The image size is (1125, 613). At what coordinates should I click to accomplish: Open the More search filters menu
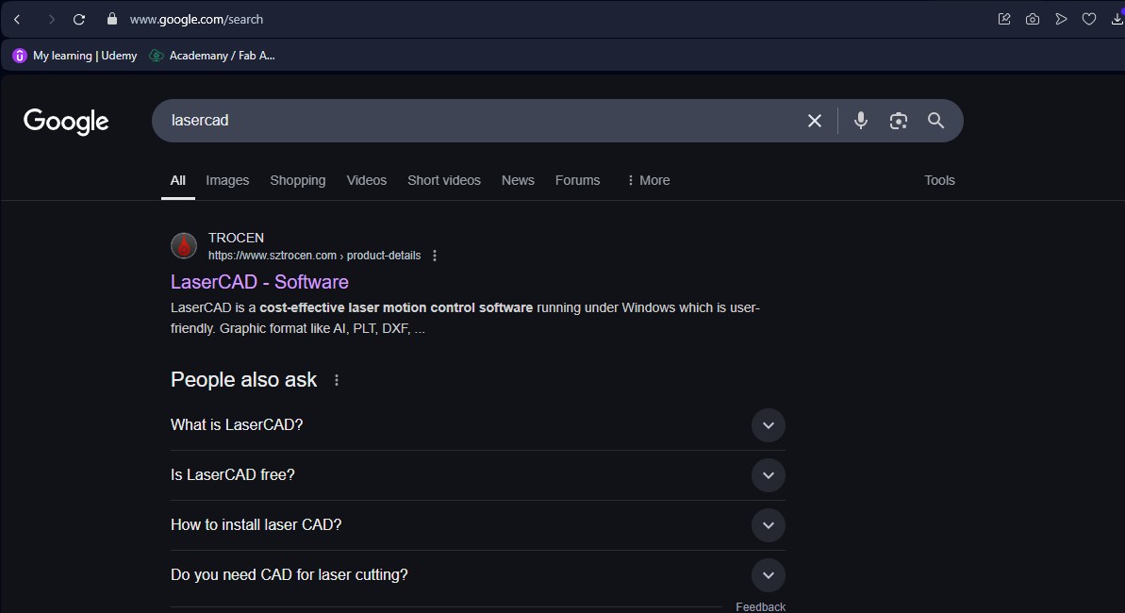click(648, 180)
